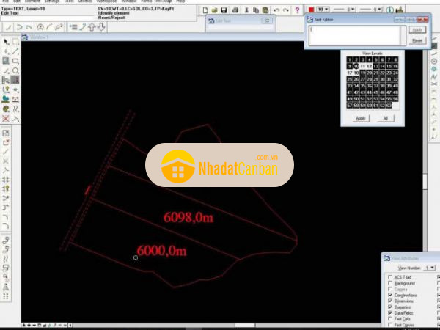The image size is (440, 330).
Task: Pick the red X Delete Element tool
Action: pos(7,118)
